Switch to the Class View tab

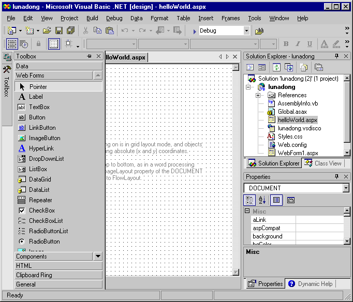tap(323, 163)
